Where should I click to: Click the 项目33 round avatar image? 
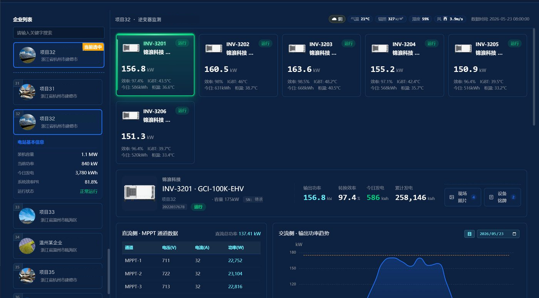(27, 216)
